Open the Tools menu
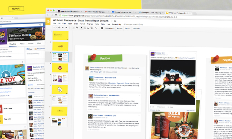The height and width of the screenshot is (139, 232). 97,24
